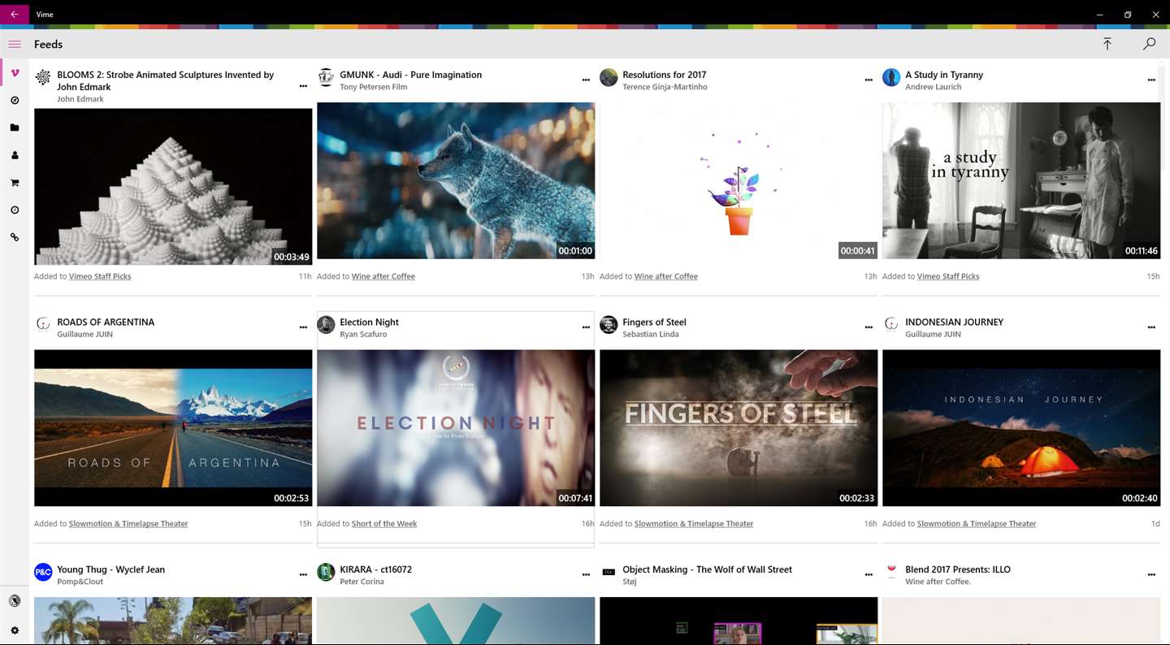Image resolution: width=1170 pixels, height=645 pixels.
Task: Click Ryan Scafuro's avatar beside Election Night
Action: 326,325
